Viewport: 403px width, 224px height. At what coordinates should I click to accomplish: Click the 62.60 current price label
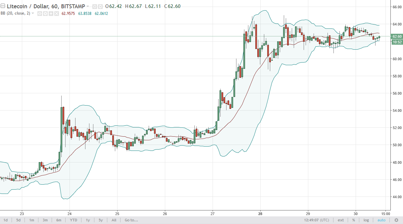[397, 36]
